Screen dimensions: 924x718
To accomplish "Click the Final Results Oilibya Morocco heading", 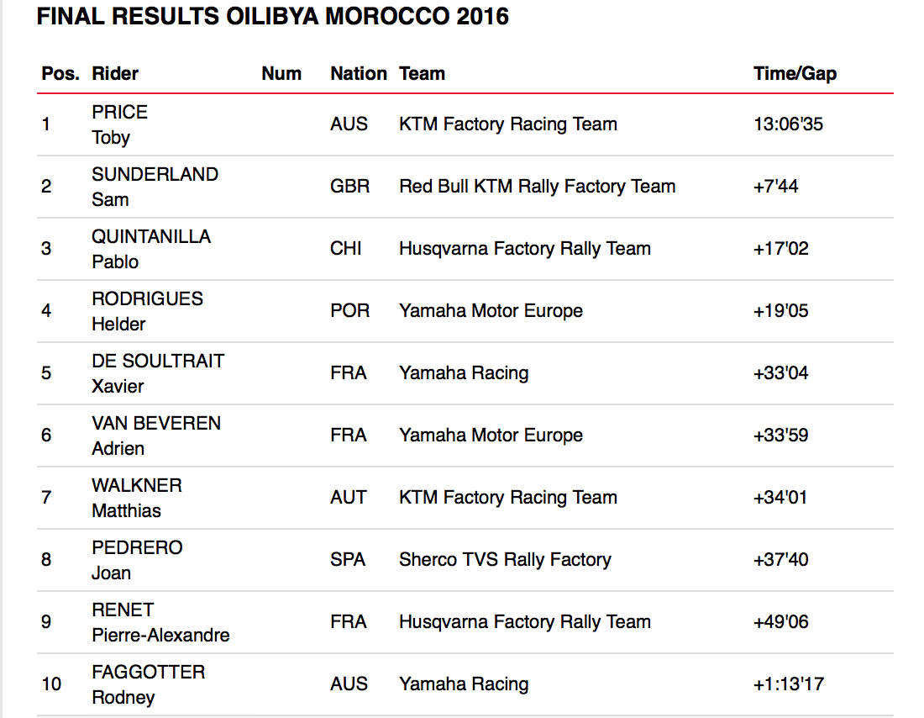I will click(273, 17).
